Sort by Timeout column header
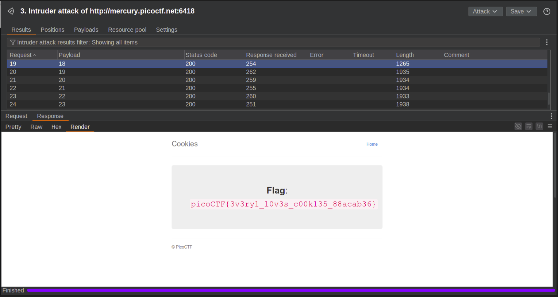 [x=373, y=55]
